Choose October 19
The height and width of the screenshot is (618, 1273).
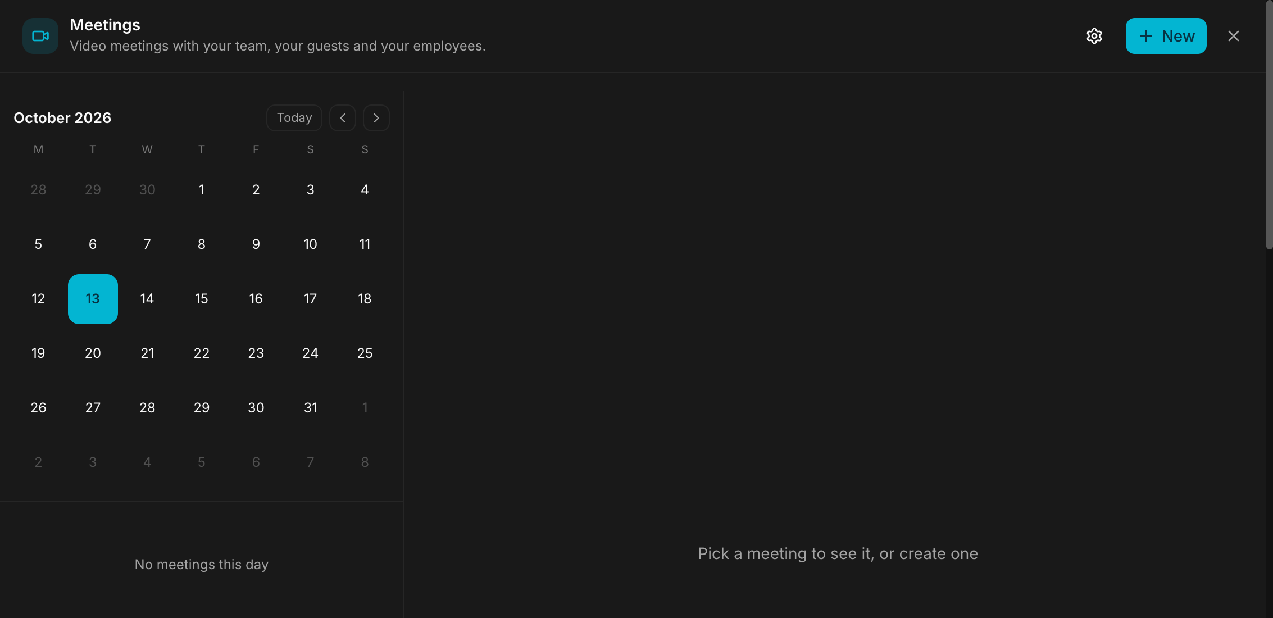[38, 353]
